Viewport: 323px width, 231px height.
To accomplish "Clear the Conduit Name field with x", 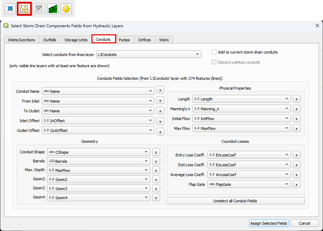I will click(x=160, y=90).
